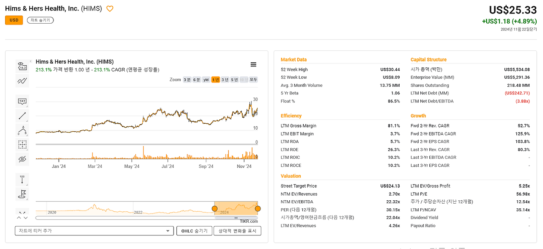
Task: Click the selected 2024 navigator range
Action: [x=236, y=208]
